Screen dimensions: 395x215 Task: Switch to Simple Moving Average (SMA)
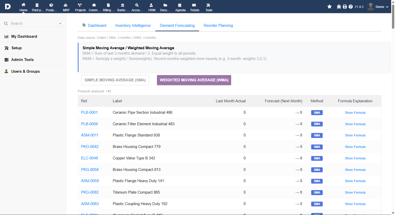point(115,80)
